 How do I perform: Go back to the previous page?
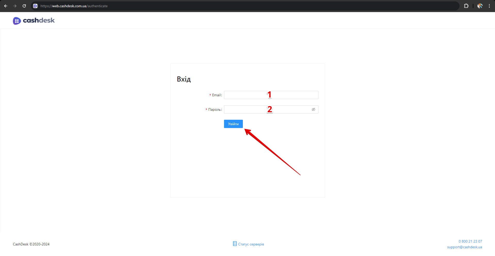coord(6,6)
